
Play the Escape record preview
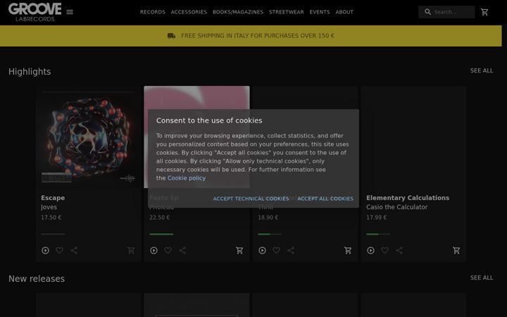point(45,250)
